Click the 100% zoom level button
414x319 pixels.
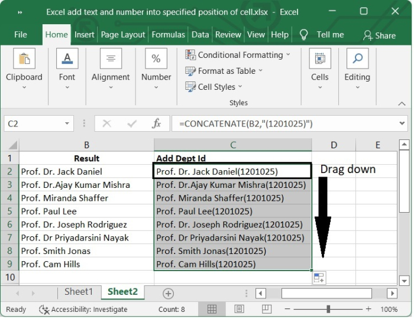389,309
